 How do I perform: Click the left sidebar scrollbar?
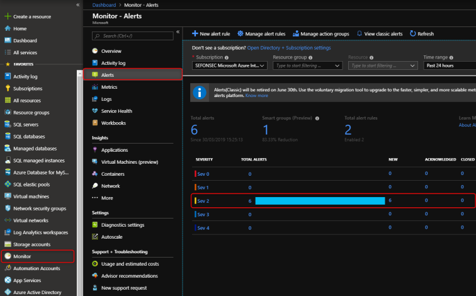80,182
